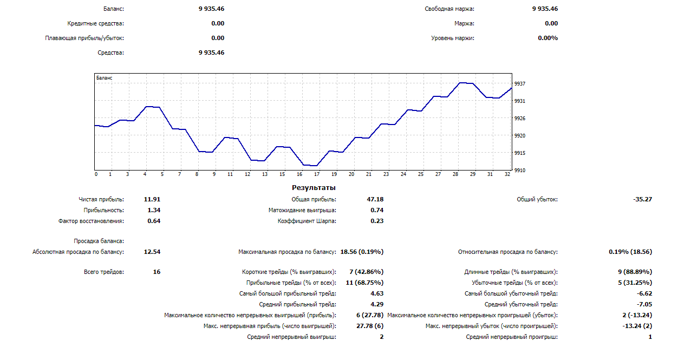The height and width of the screenshot is (347, 678).
Task: Click the "Баланс:" label in the account summary
Action: (x=113, y=9)
